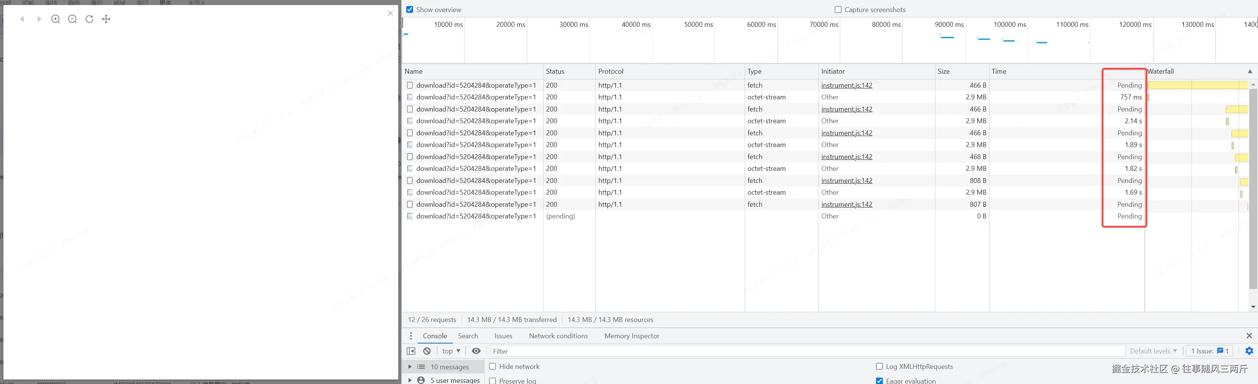Sort requests by Protocol column
This screenshot has height=384, width=1258.
point(670,71)
